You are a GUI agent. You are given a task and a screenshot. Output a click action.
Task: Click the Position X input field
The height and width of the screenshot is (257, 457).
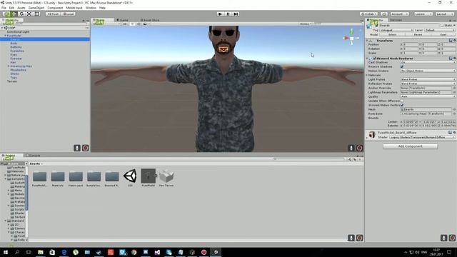tap(411, 44)
